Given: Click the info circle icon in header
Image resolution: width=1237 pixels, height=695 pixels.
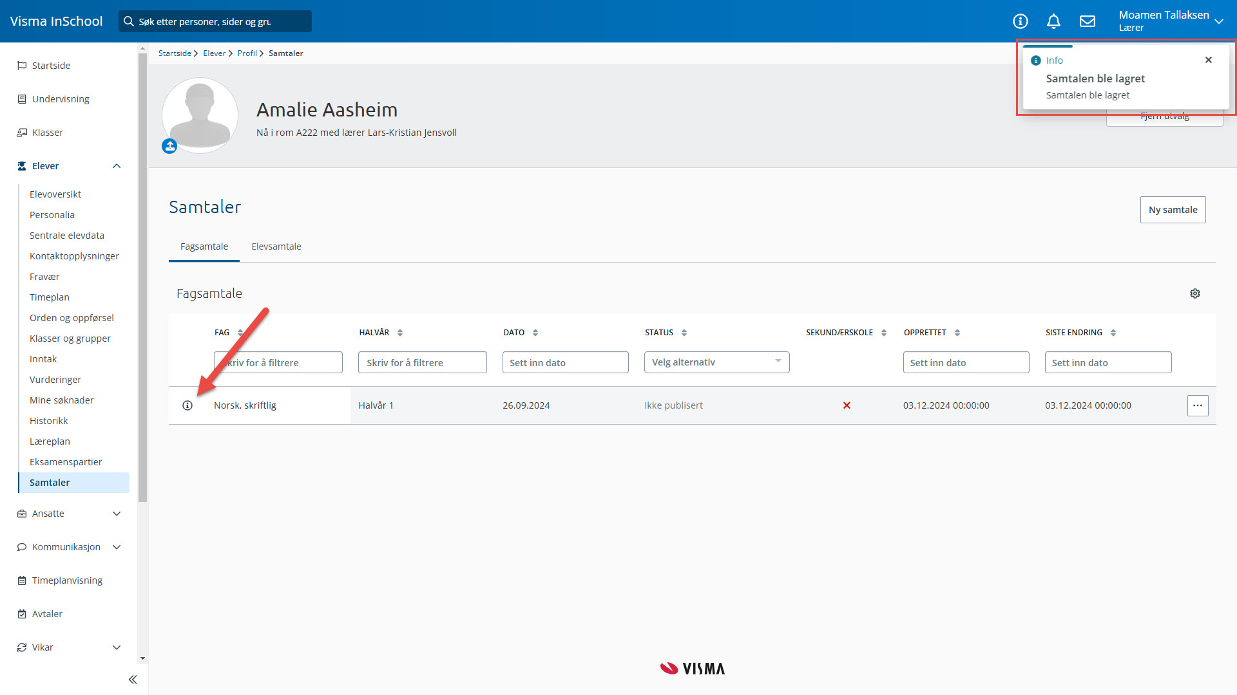Looking at the screenshot, I should pyautogui.click(x=1020, y=21).
